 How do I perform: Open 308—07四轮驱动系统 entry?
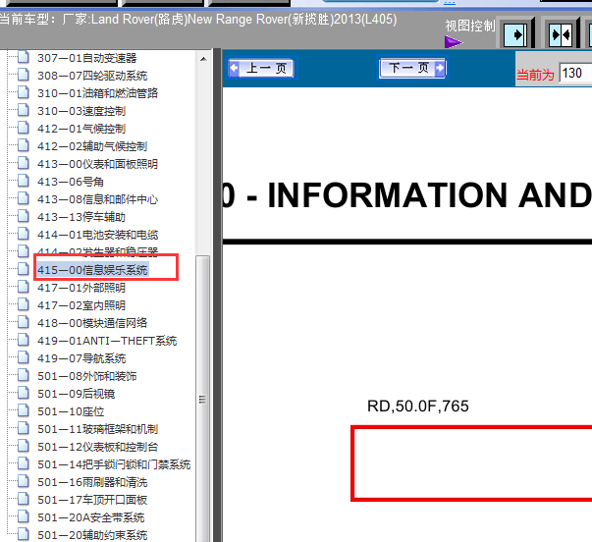click(x=92, y=76)
